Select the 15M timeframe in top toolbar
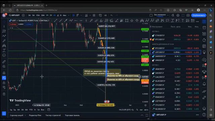215x121 pixels. point(38,15)
